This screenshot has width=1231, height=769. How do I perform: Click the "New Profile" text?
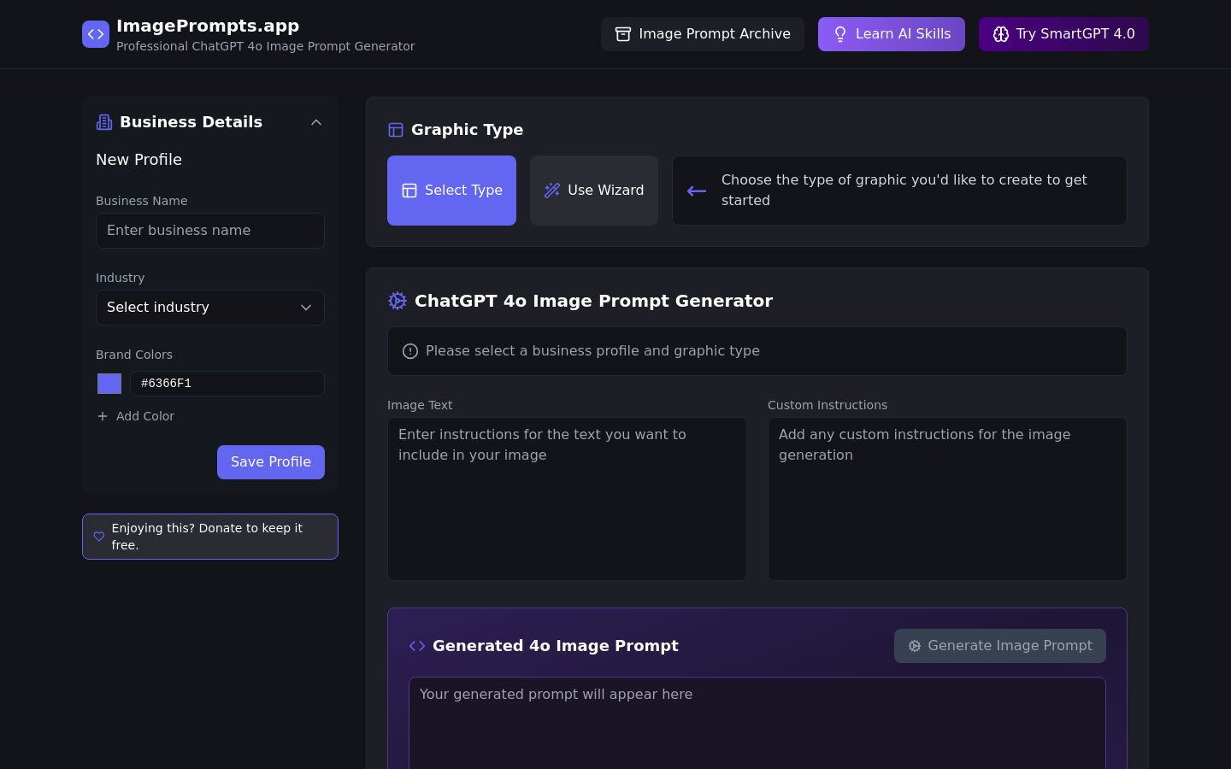click(138, 160)
